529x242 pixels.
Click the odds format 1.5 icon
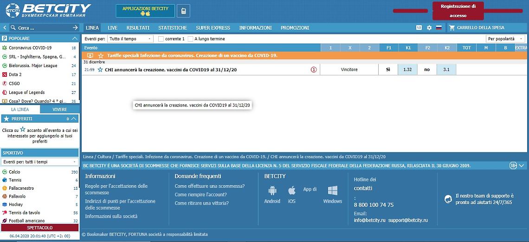click(x=419, y=28)
